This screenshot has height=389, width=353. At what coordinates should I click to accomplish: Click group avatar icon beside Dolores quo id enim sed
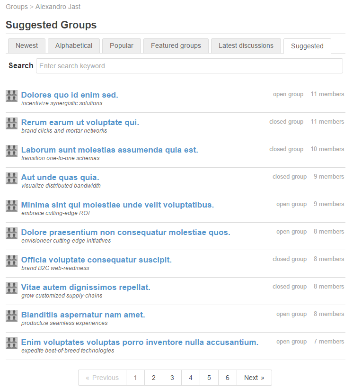[x=12, y=96]
